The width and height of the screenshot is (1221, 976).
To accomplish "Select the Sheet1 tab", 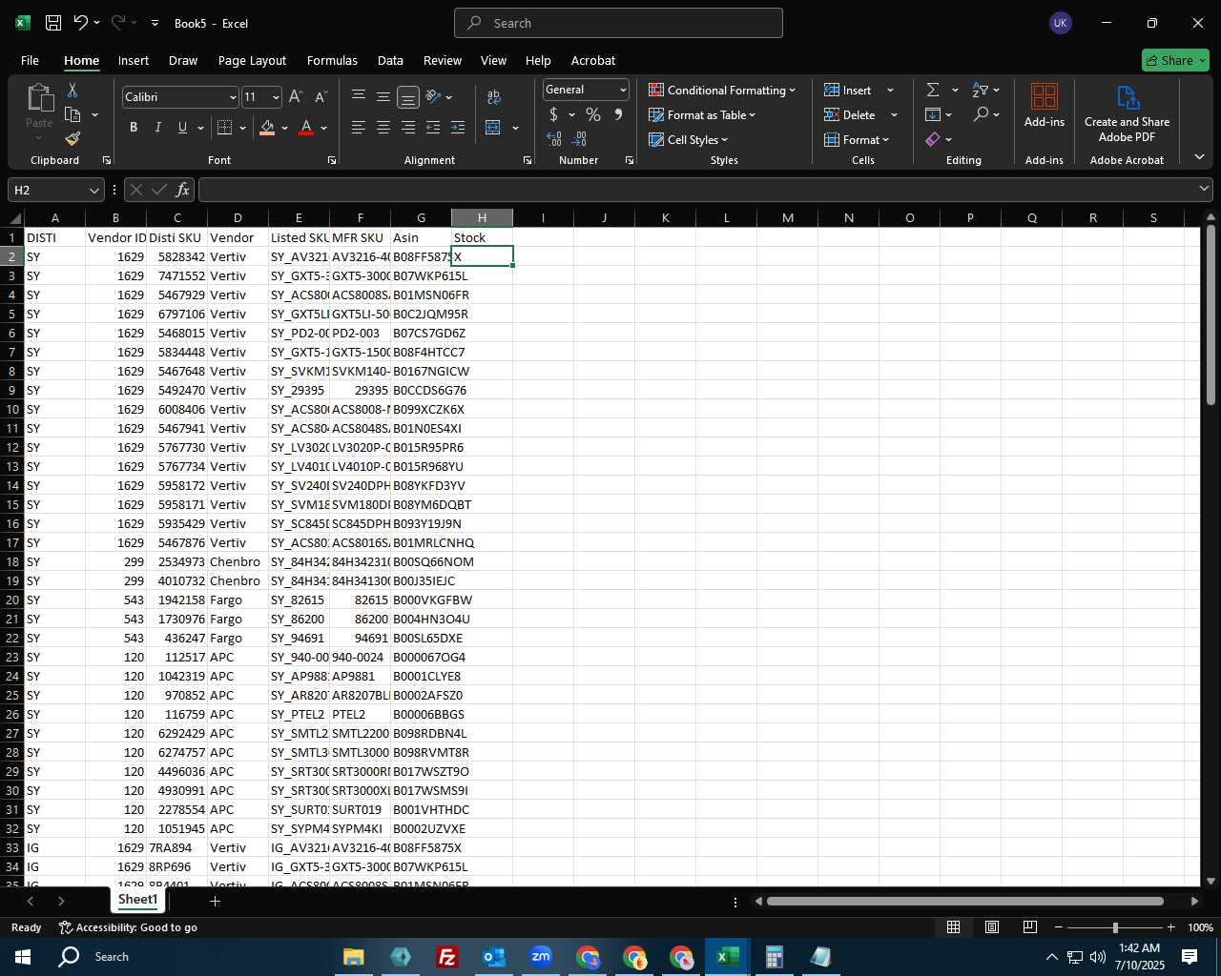I will 137,900.
